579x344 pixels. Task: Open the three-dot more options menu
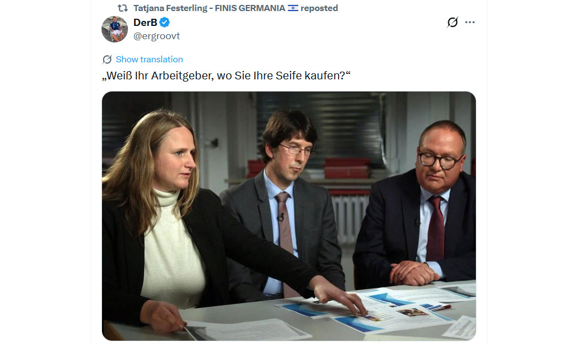(470, 22)
